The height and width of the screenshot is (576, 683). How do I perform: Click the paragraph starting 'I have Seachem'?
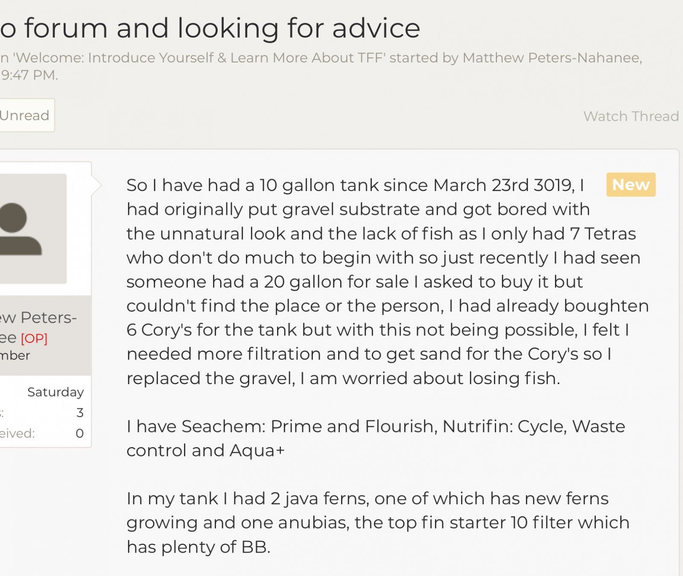click(376, 438)
